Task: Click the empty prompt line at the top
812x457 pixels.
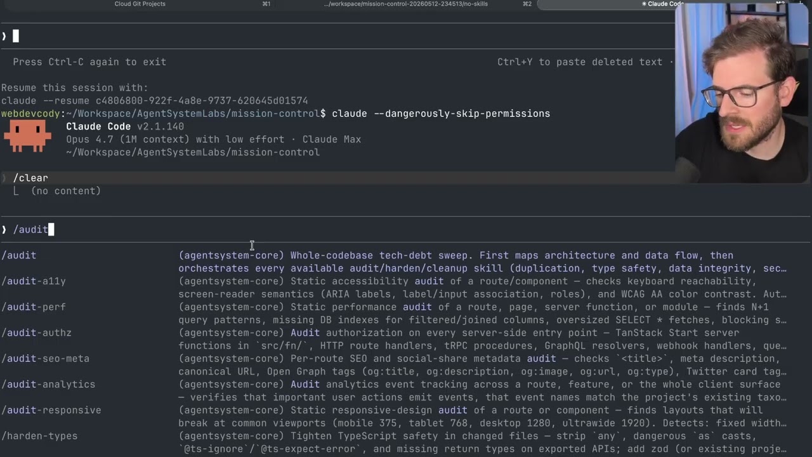Action: [x=336, y=36]
